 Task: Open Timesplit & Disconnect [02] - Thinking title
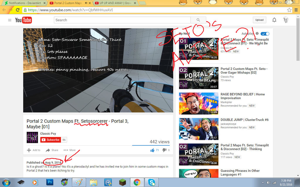click(245, 147)
